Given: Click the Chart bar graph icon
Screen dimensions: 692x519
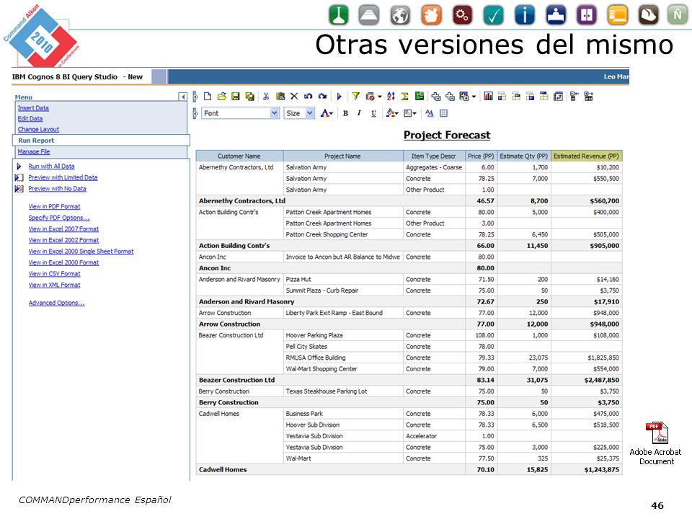Looking at the screenshot, I should (x=488, y=96).
